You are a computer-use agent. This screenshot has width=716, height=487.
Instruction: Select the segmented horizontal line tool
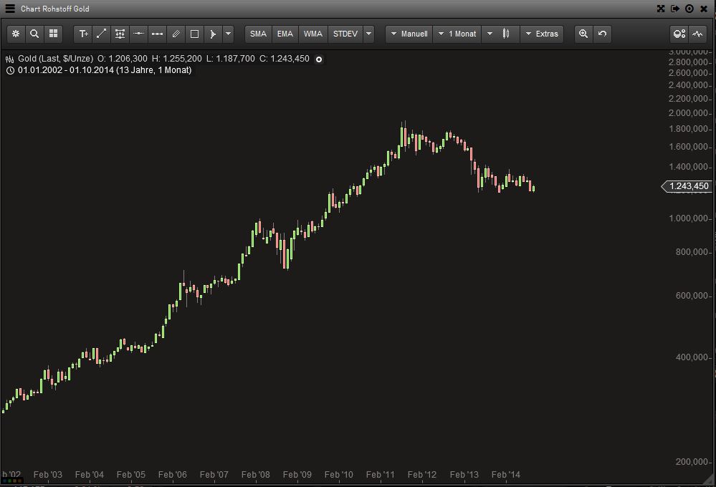157,34
